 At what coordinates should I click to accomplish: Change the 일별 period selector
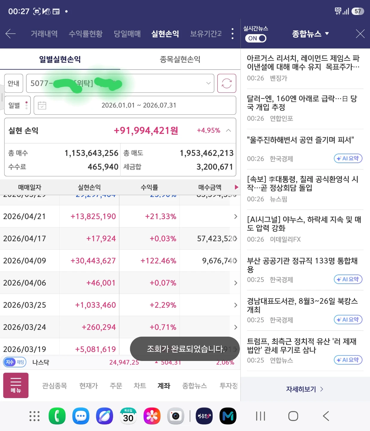point(17,105)
